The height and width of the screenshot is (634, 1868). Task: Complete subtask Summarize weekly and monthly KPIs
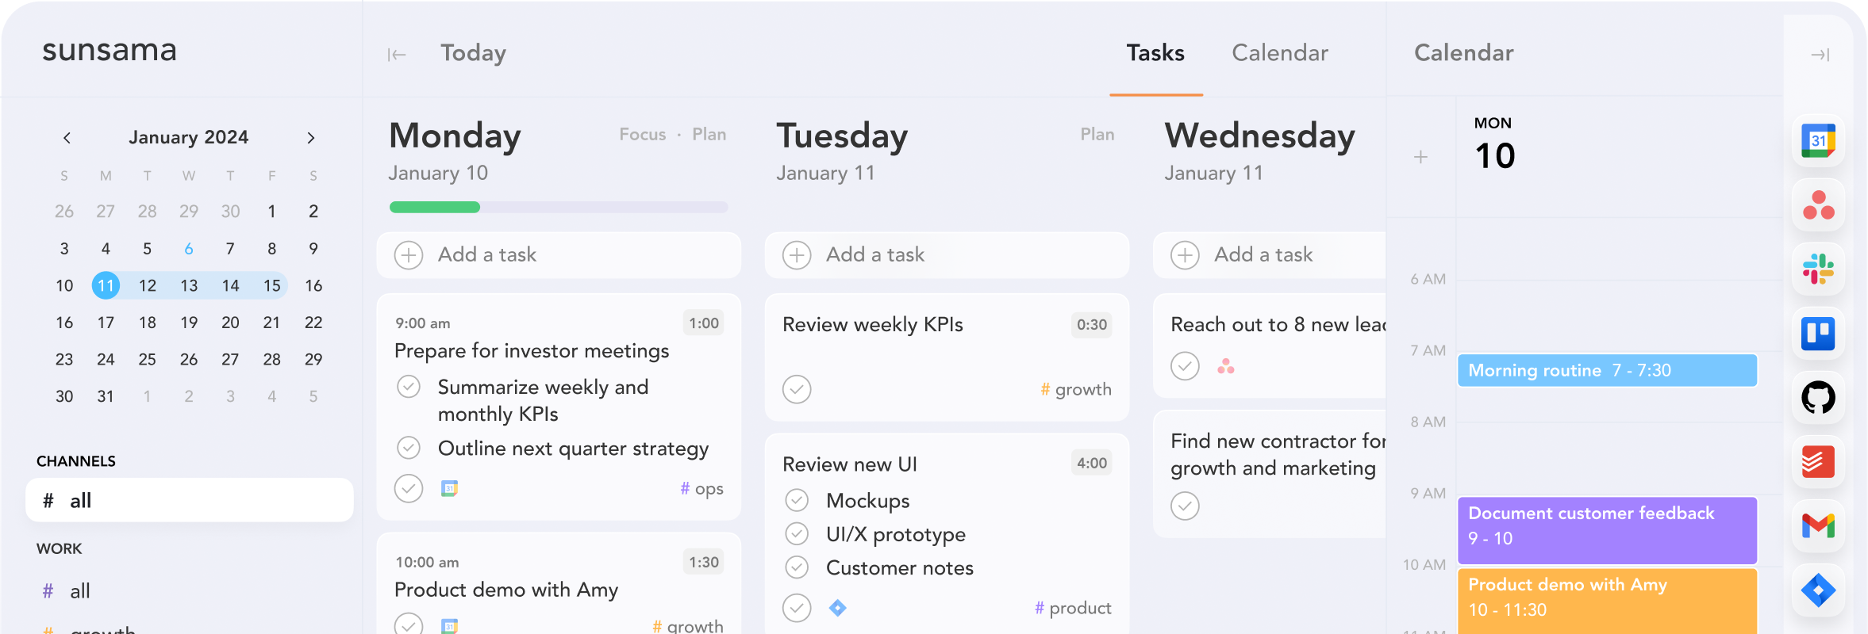[409, 387]
